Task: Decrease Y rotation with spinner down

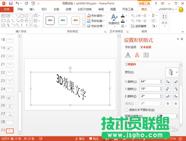Action: [161, 90]
